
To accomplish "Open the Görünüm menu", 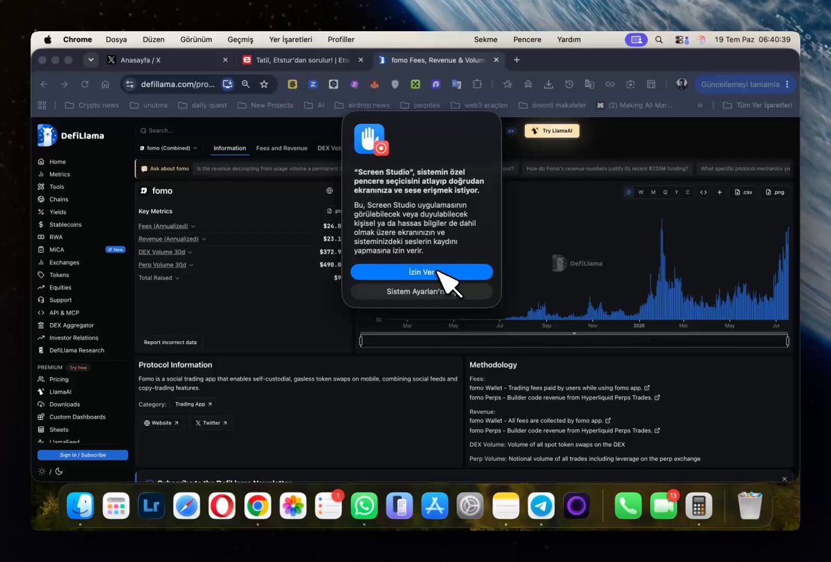I will pos(197,39).
